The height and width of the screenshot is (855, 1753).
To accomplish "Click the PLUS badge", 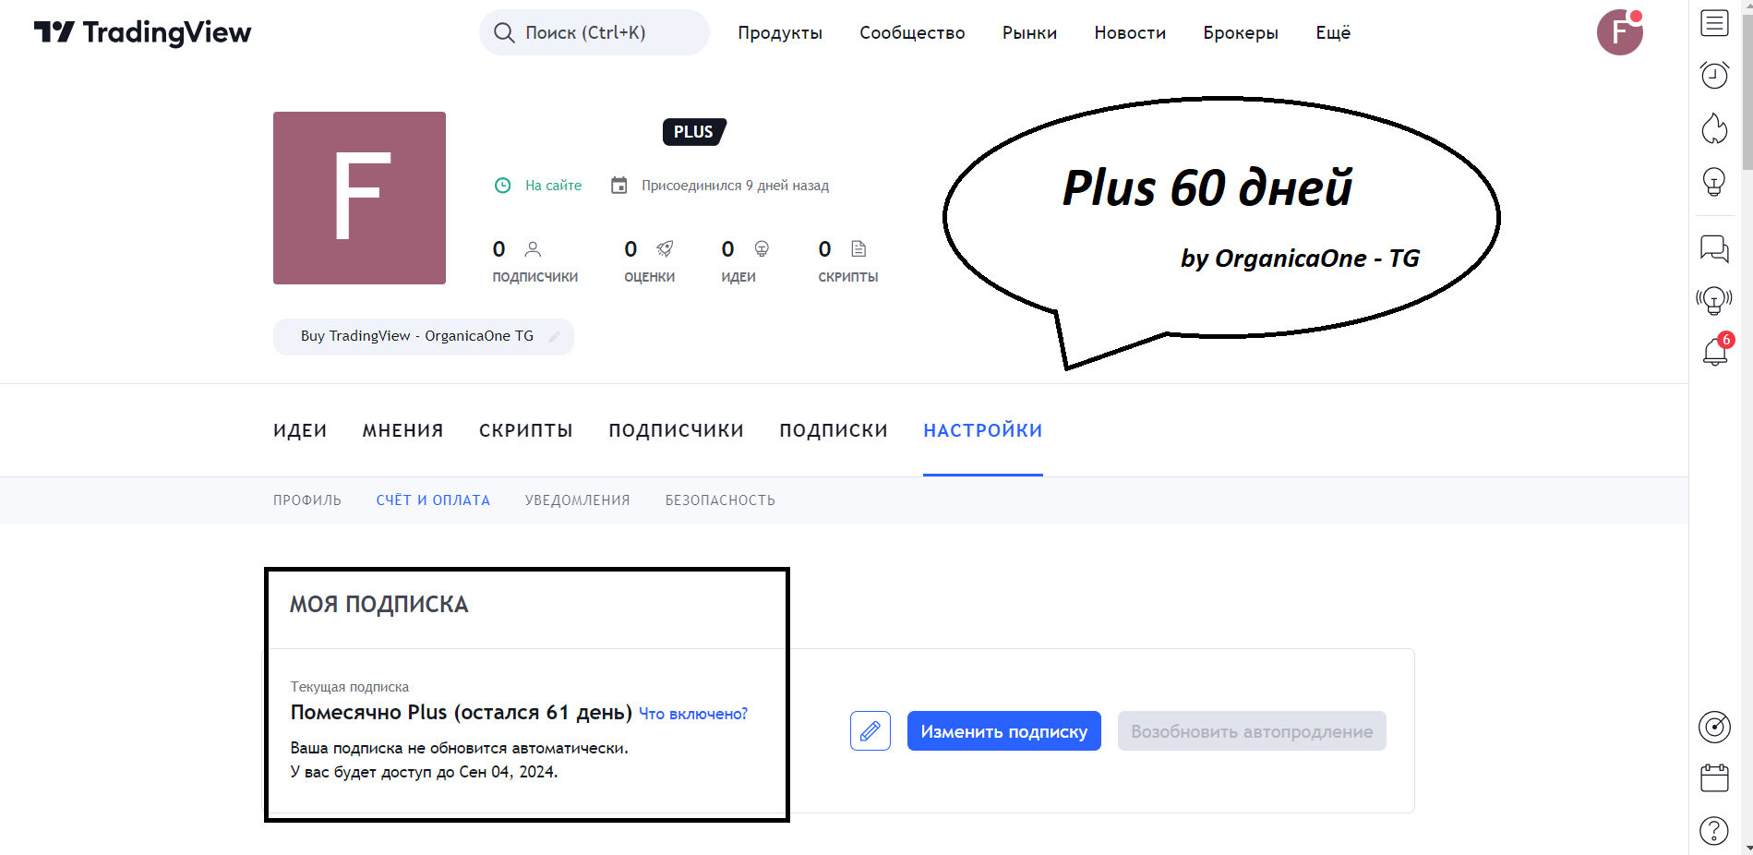I will click(x=694, y=132).
